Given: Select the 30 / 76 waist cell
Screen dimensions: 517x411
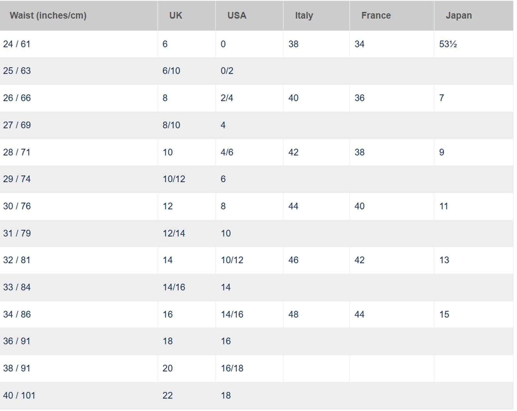Looking at the screenshot, I should 17,206.
